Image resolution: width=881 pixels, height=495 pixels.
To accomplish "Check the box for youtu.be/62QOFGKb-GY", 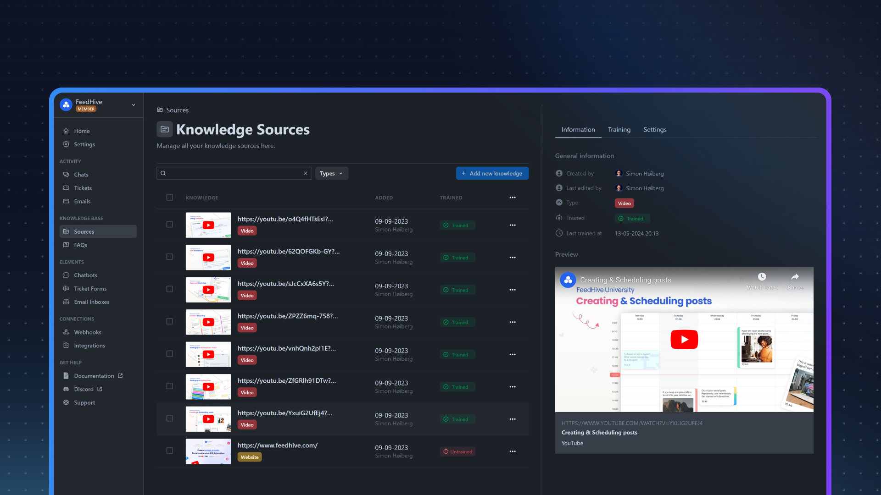I will click(170, 257).
